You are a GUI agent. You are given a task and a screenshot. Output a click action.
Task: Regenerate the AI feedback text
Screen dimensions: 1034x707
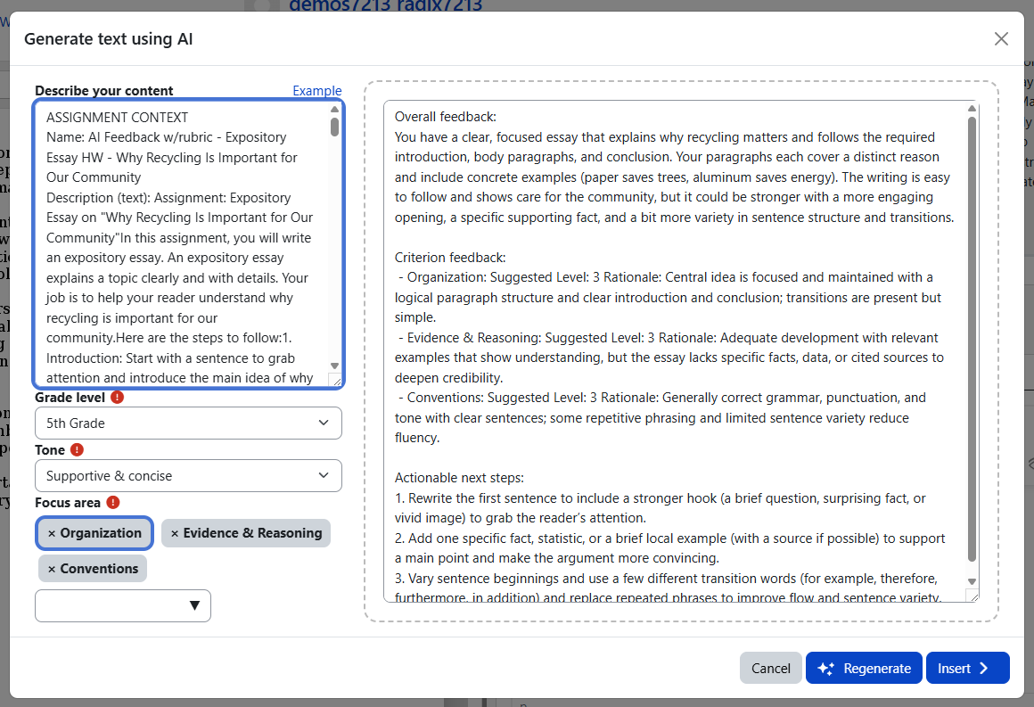coord(864,668)
